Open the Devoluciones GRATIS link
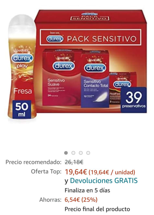Screen dimensions: 154x215 (104, 180)
